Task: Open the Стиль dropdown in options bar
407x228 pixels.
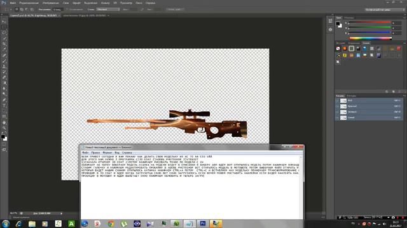Action: (x=108, y=9)
